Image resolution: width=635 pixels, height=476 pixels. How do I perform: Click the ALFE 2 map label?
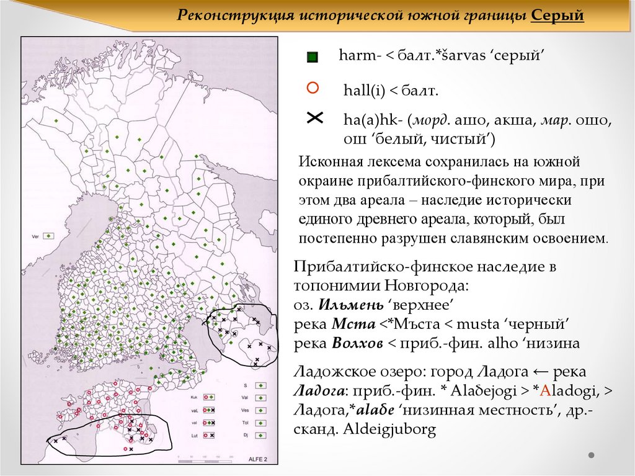click(x=258, y=459)
